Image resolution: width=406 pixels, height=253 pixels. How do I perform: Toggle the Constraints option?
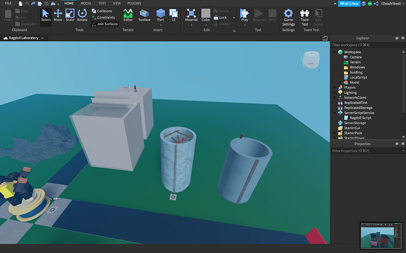[x=105, y=18]
